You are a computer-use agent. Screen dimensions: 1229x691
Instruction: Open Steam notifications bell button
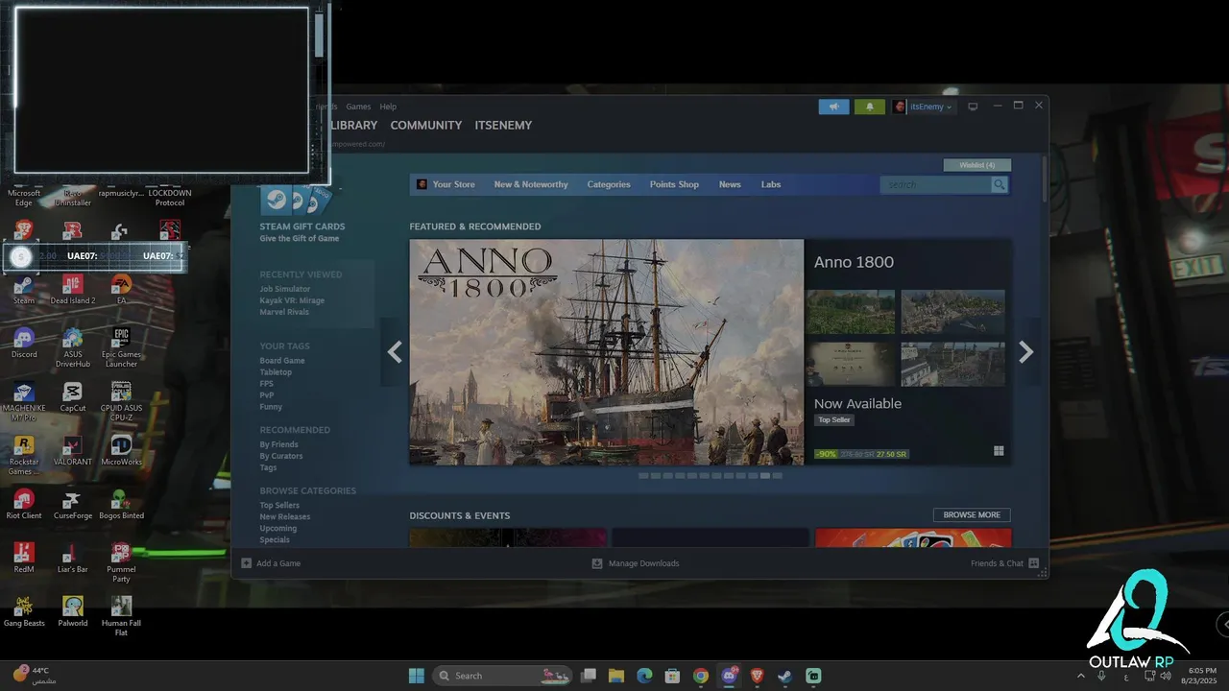point(870,107)
